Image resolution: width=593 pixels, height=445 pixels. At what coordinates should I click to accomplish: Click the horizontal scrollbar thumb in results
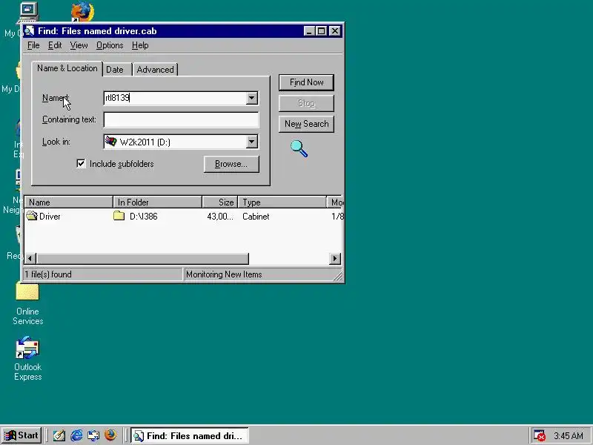coord(142,259)
